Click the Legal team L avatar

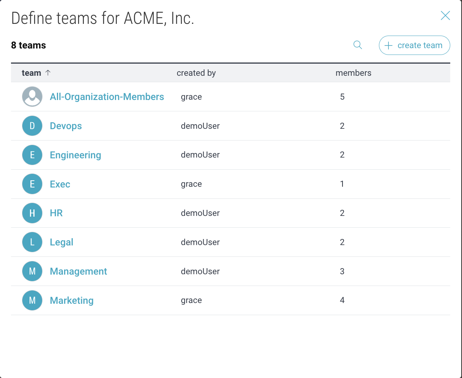click(32, 242)
